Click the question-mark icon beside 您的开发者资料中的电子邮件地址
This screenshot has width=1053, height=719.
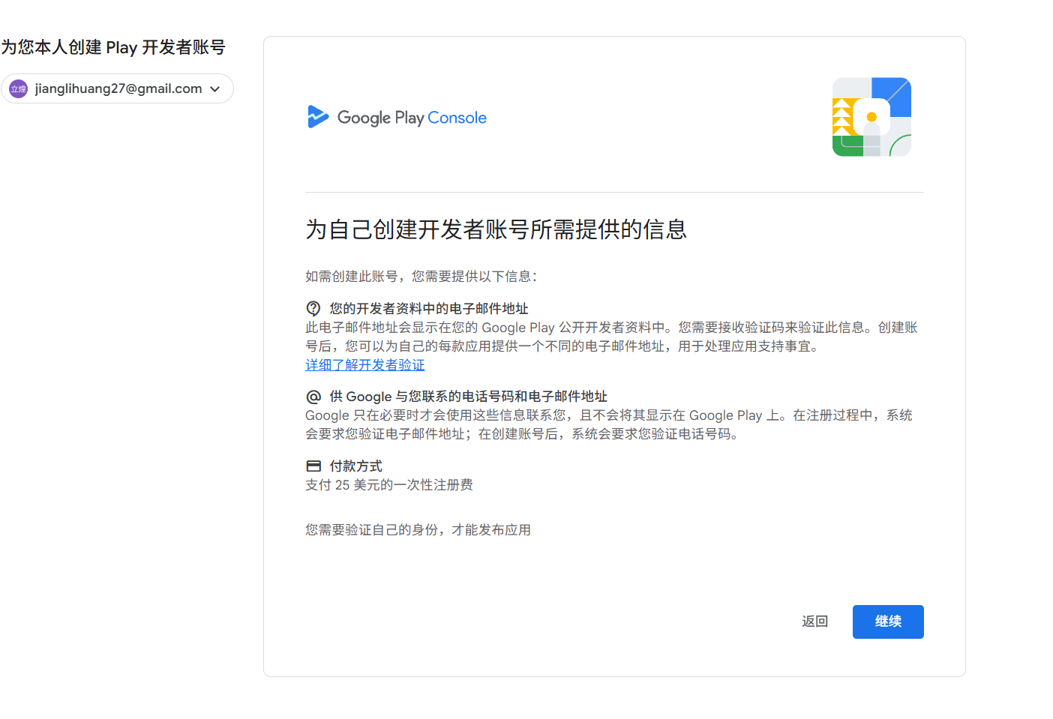313,308
